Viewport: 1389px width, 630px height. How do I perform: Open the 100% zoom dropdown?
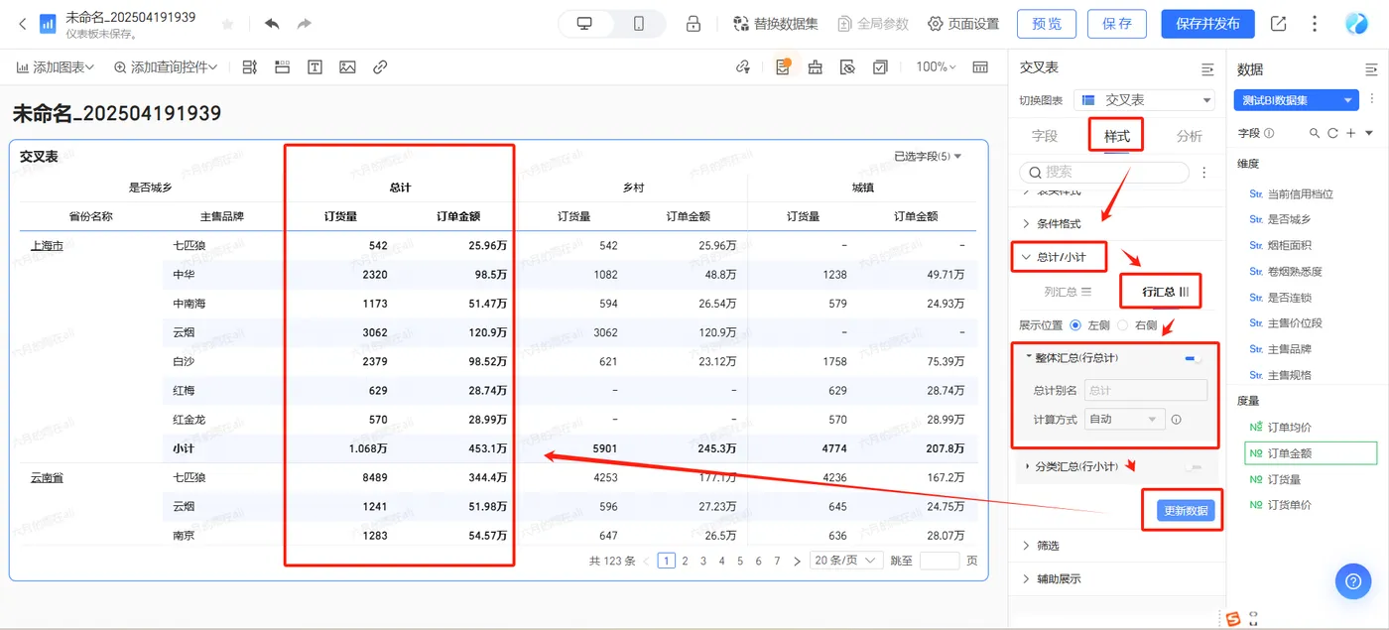tap(936, 67)
